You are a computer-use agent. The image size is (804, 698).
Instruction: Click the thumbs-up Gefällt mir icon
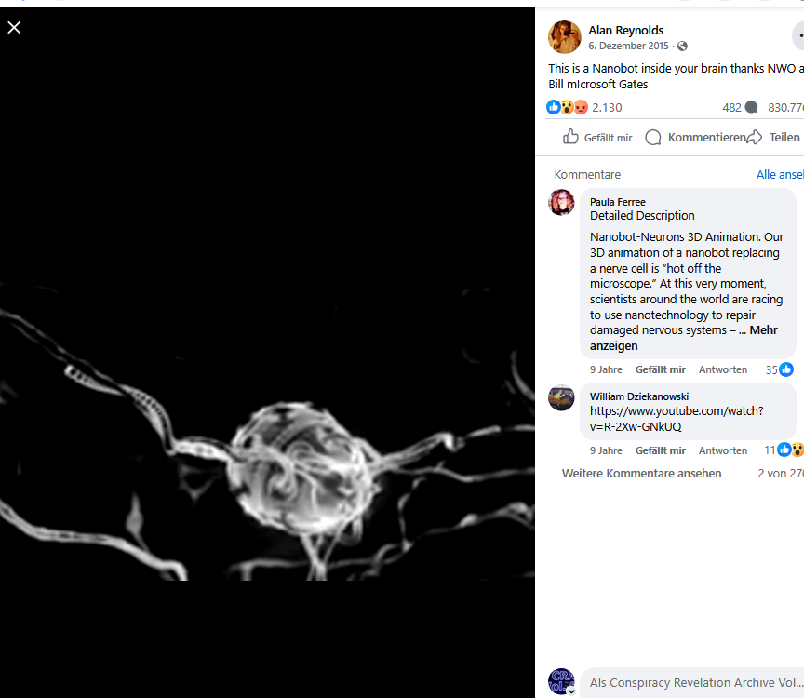[570, 137]
